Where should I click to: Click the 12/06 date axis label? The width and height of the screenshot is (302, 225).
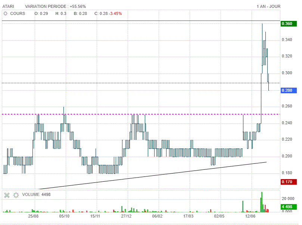[250, 216]
